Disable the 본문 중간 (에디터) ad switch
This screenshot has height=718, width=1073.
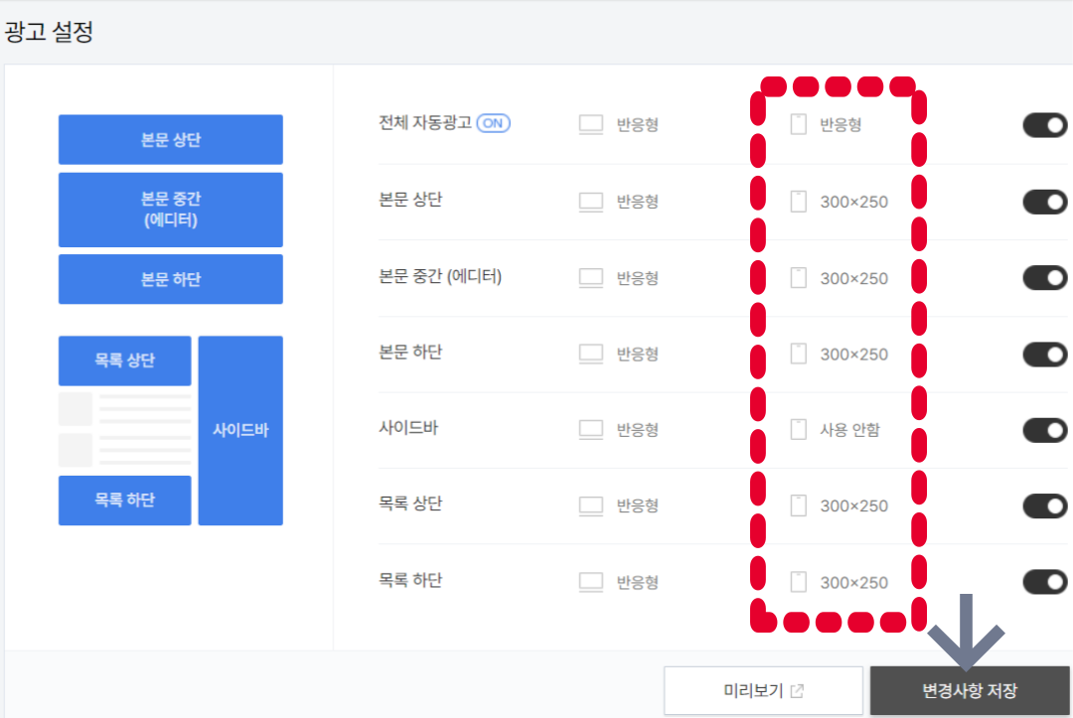1044,277
